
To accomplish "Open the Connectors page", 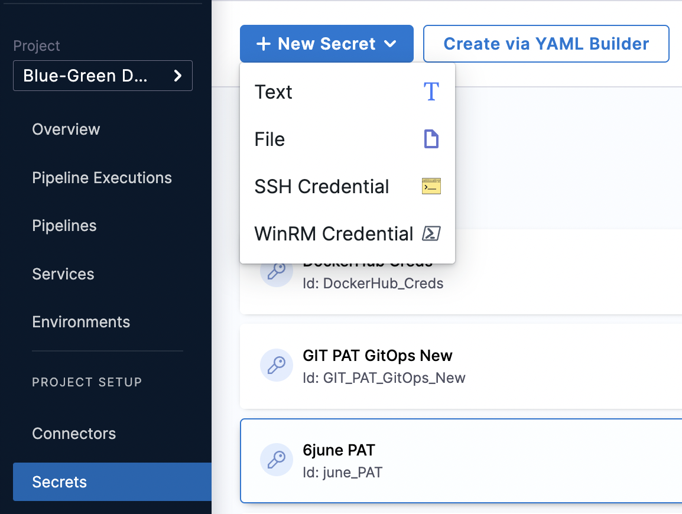I will pyautogui.click(x=73, y=434).
